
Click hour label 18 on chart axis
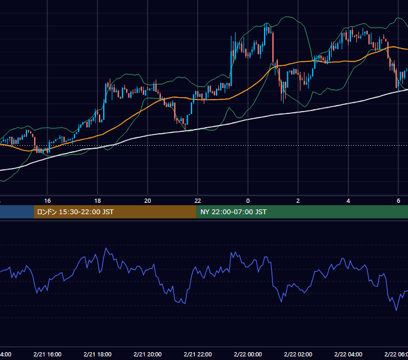(98, 201)
